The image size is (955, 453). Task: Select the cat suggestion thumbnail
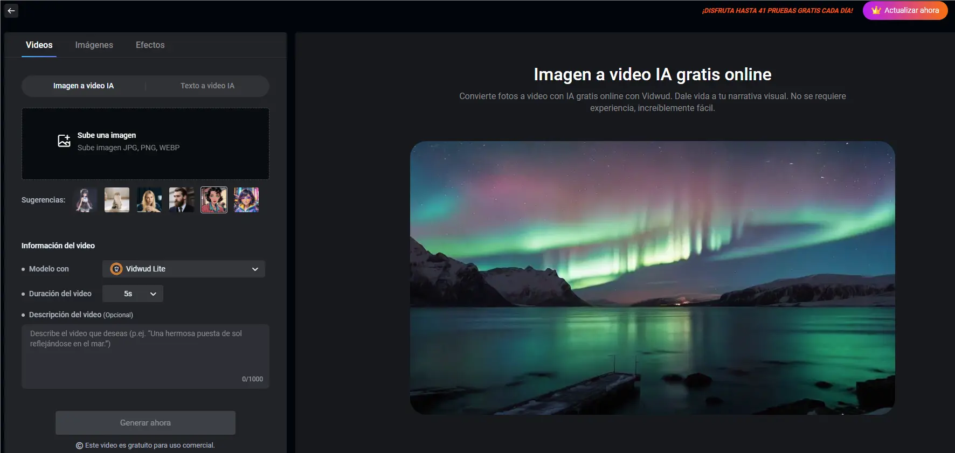point(117,200)
